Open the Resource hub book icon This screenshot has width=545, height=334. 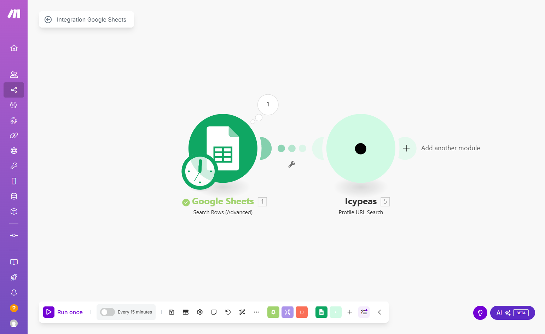(14, 262)
